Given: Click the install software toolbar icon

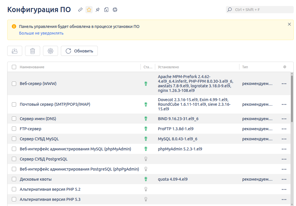Looking at the screenshot, I should tap(15, 51).
